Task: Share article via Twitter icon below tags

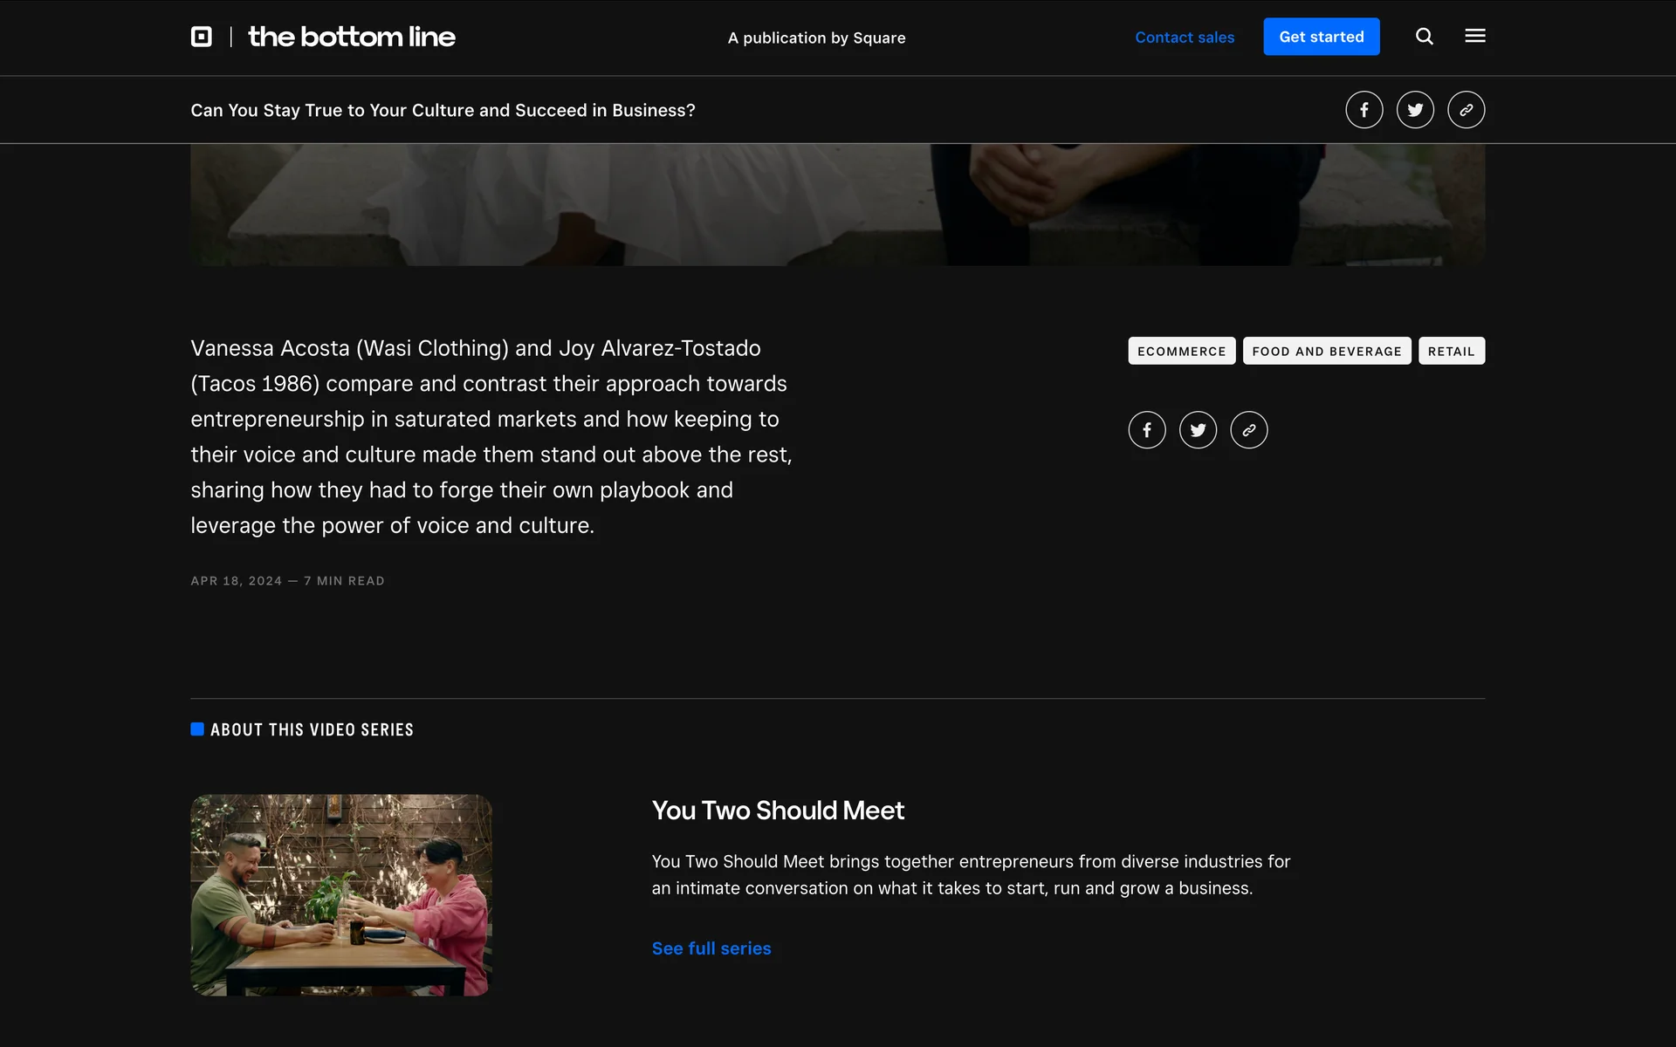Action: [x=1199, y=430]
